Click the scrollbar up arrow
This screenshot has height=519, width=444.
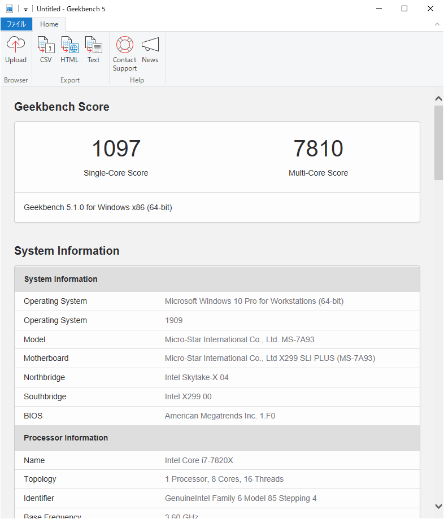[438, 99]
